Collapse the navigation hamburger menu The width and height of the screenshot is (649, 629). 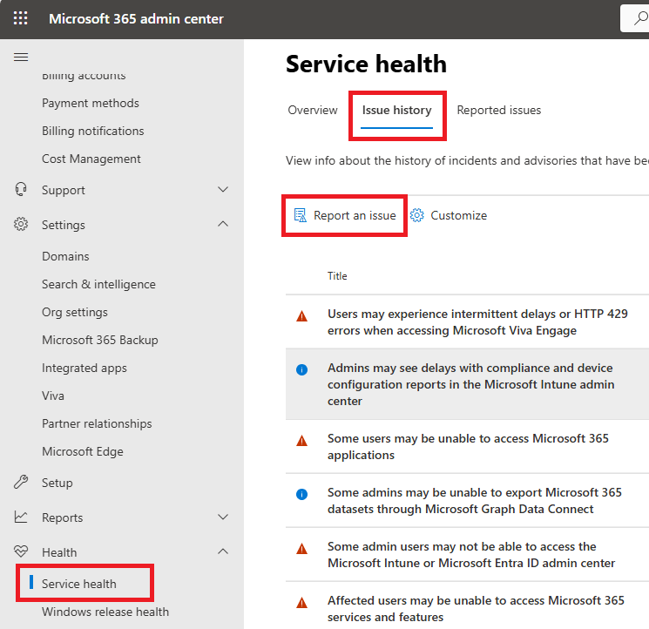[x=21, y=57]
